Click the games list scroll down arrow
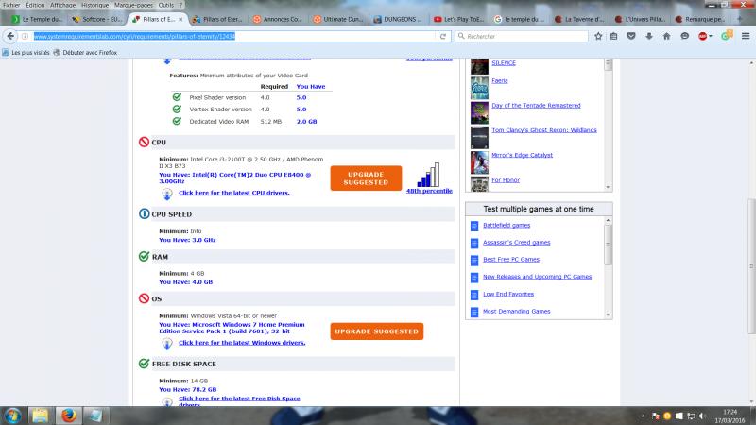Image resolution: width=756 pixels, height=425 pixels. point(608,187)
